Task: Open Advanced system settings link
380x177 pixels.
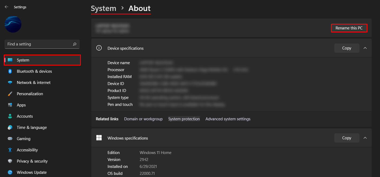Action: pyautogui.click(x=228, y=119)
